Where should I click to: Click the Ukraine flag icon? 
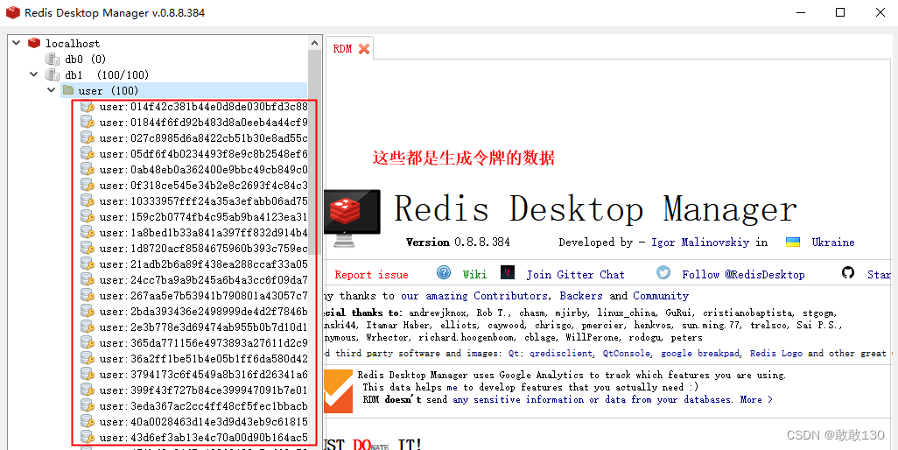(793, 243)
